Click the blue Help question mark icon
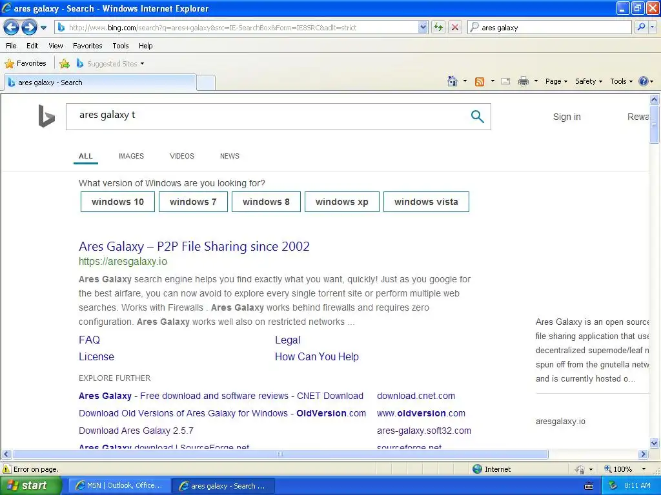 pyautogui.click(x=644, y=81)
